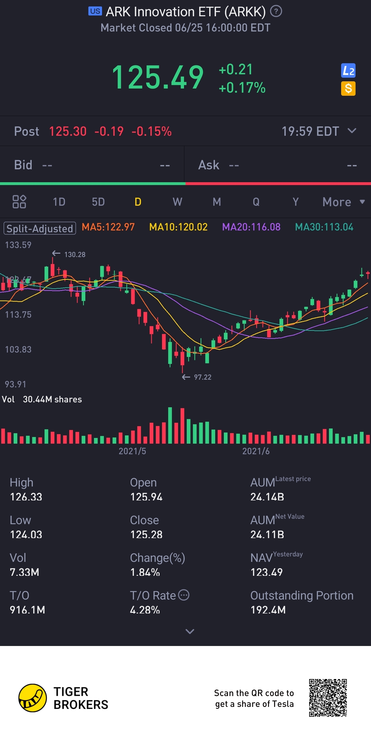
Task: Tap the Scan the QR code text
Action: pyautogui.click(x=254, y=698)
